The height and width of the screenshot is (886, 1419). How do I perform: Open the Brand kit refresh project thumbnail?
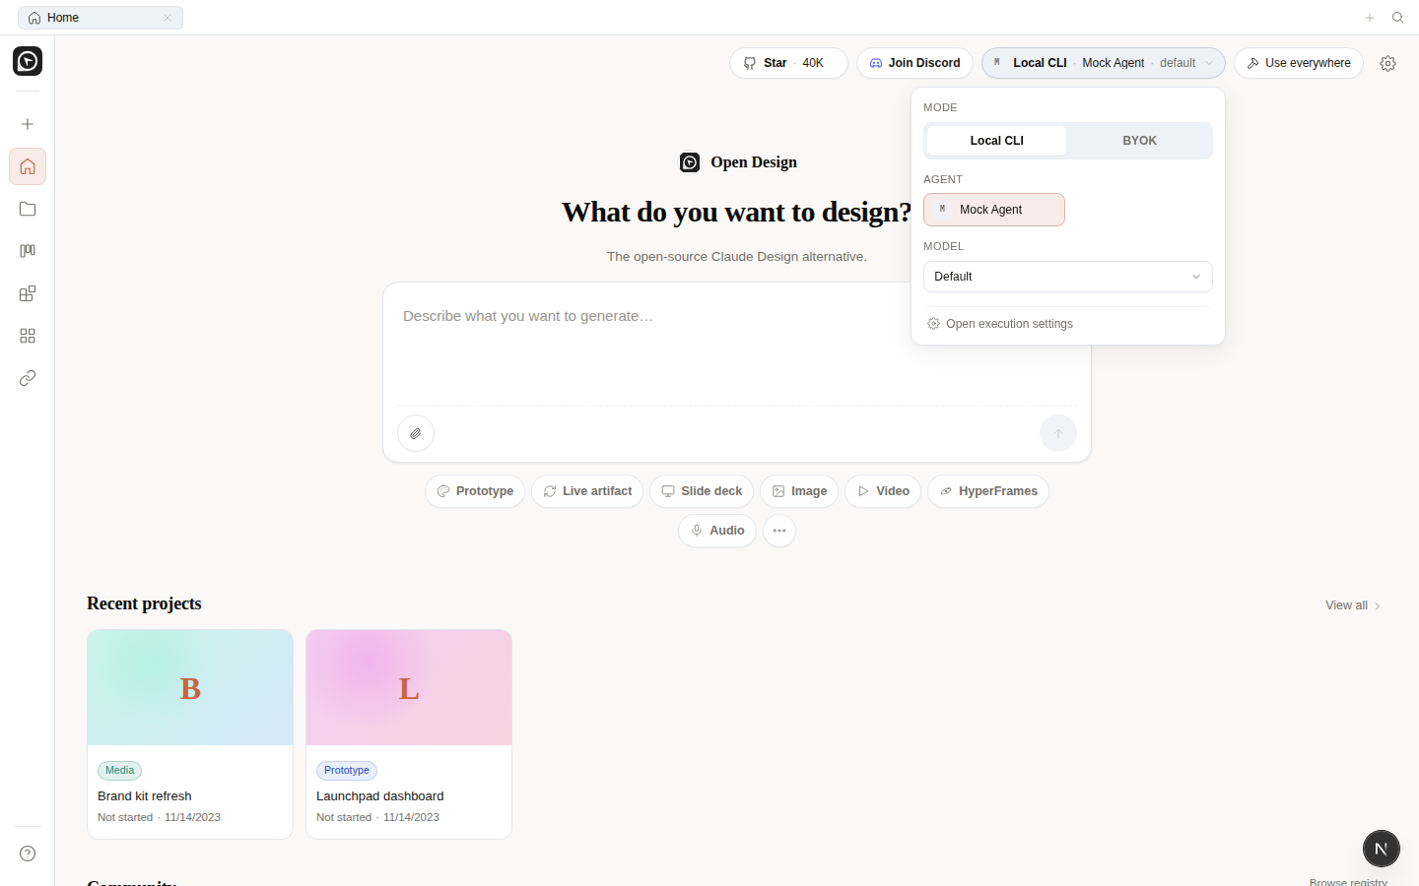(x=190, y=688)
